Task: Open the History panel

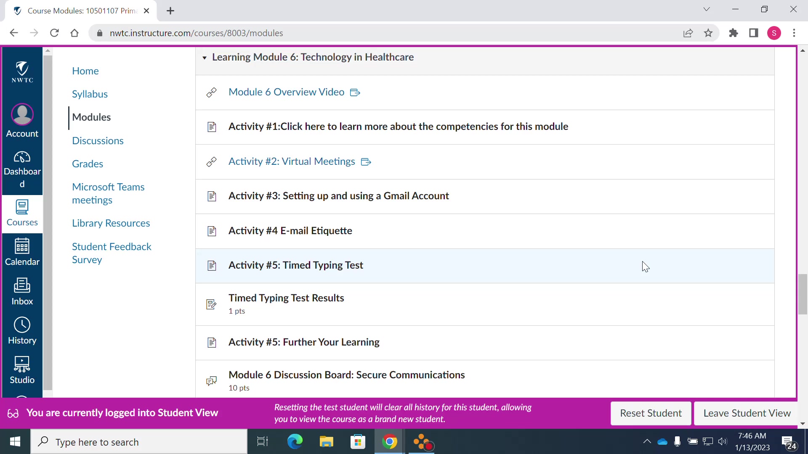Action: click(22, 331)
